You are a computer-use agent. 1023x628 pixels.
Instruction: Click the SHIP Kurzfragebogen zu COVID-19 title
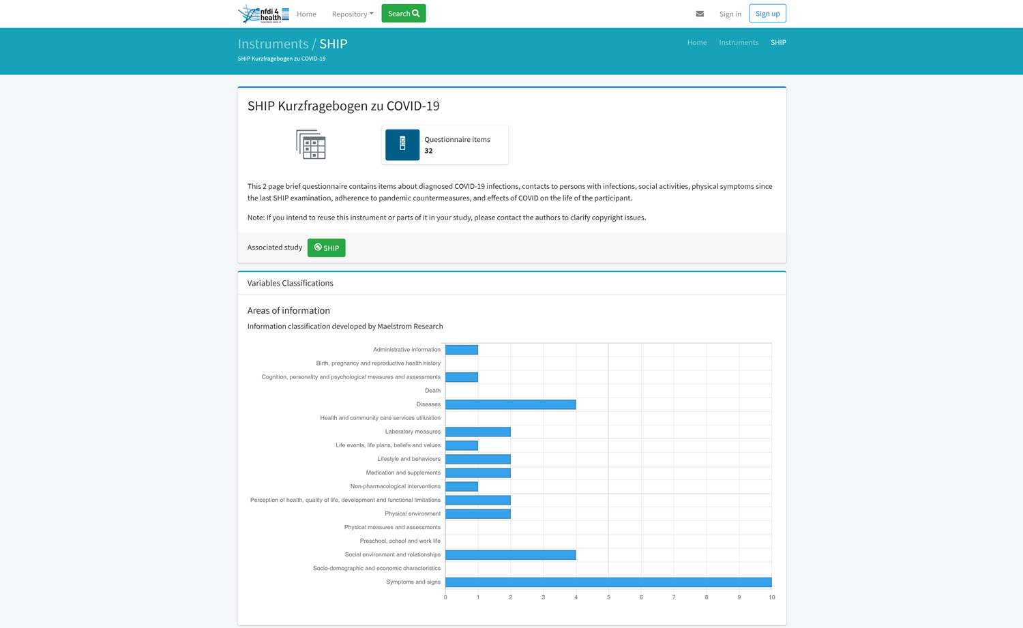[x=343, y=106]
